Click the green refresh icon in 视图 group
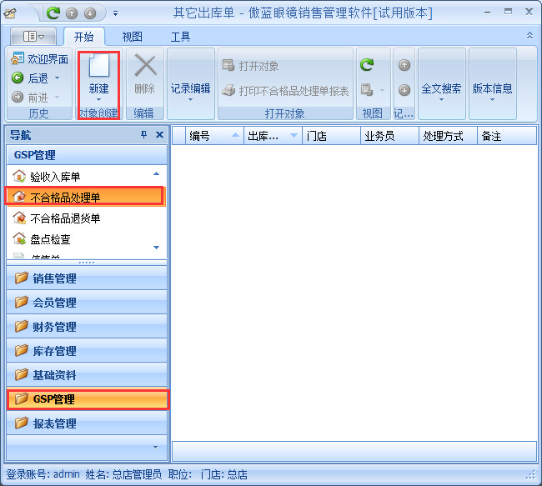This screenshot has width=542, height=486. (367, 65)
